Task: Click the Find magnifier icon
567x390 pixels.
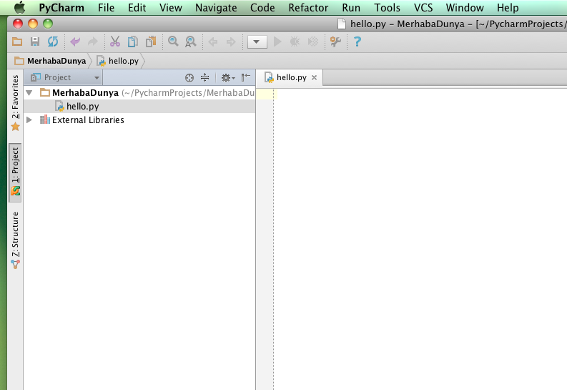Action: tap(173, 42)
